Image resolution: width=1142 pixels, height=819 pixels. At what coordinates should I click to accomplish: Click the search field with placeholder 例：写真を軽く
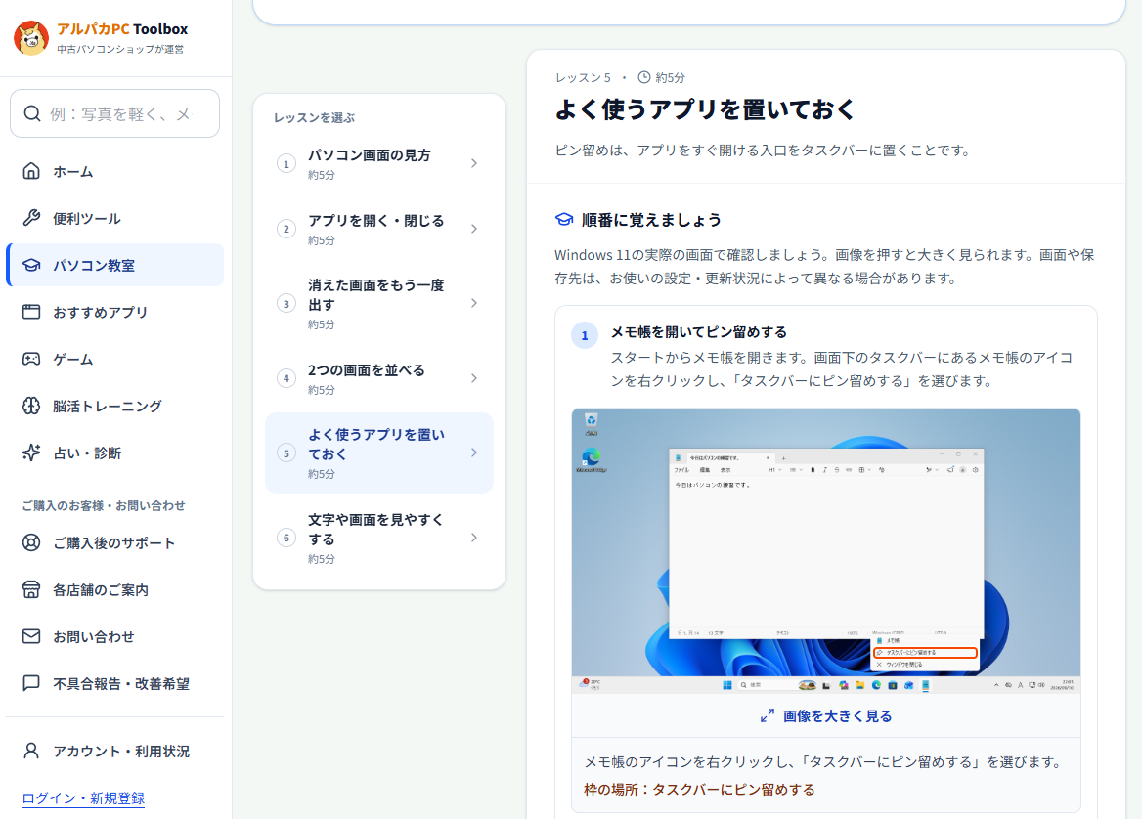pos(115,113)
